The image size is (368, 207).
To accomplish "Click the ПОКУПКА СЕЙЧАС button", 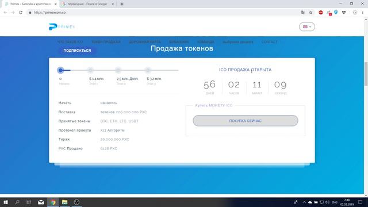I will tap(246, 121).
